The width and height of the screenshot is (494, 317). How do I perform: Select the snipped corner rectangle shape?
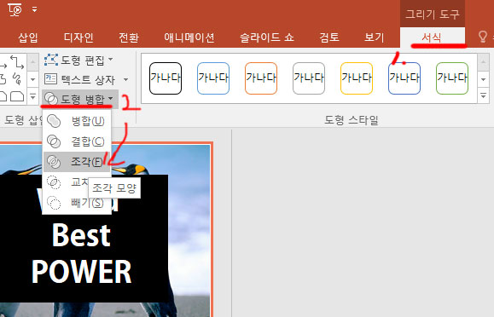17,96
